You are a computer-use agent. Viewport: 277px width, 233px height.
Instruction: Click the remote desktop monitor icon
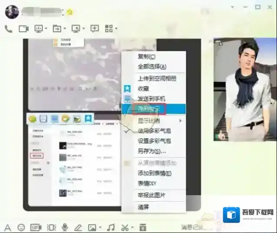point(76,29)
